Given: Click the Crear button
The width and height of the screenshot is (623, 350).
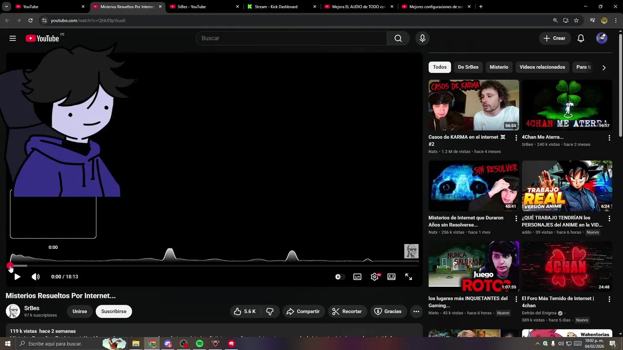Looking at the screenshot, I should click(554, 38).
